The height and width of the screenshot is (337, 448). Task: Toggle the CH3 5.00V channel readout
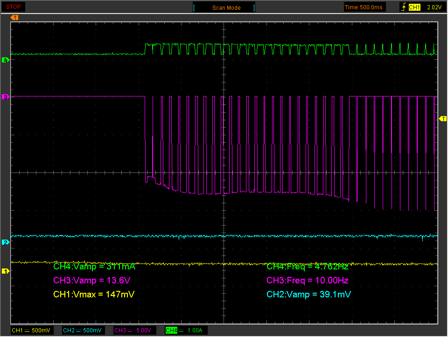[x=133, y=330]
